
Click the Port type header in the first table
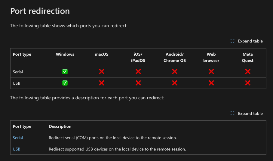[x=22, y=54]
